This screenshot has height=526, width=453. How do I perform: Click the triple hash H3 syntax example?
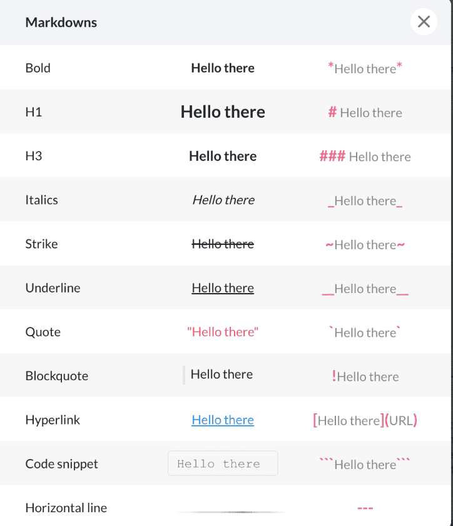[365, 157]
